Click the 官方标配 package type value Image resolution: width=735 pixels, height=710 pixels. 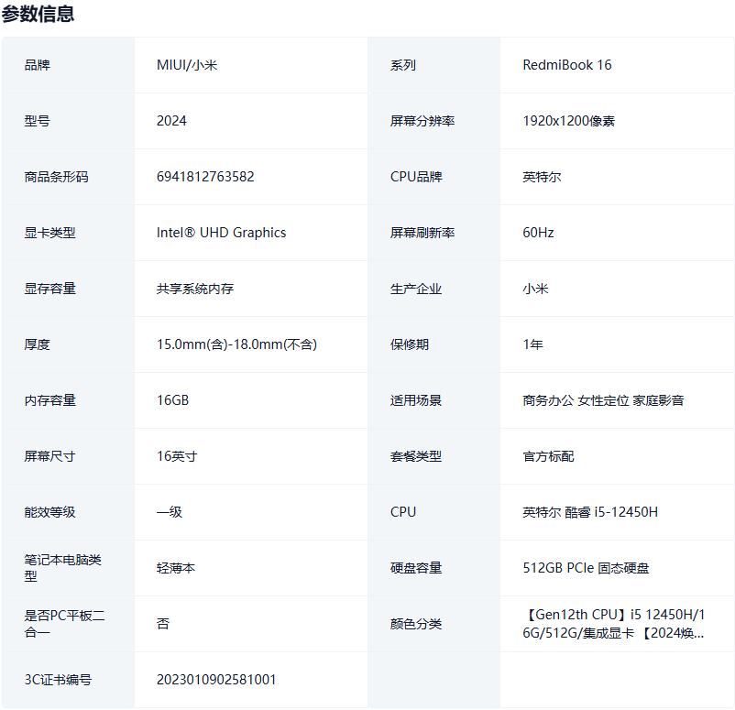(x=548, y=456)
